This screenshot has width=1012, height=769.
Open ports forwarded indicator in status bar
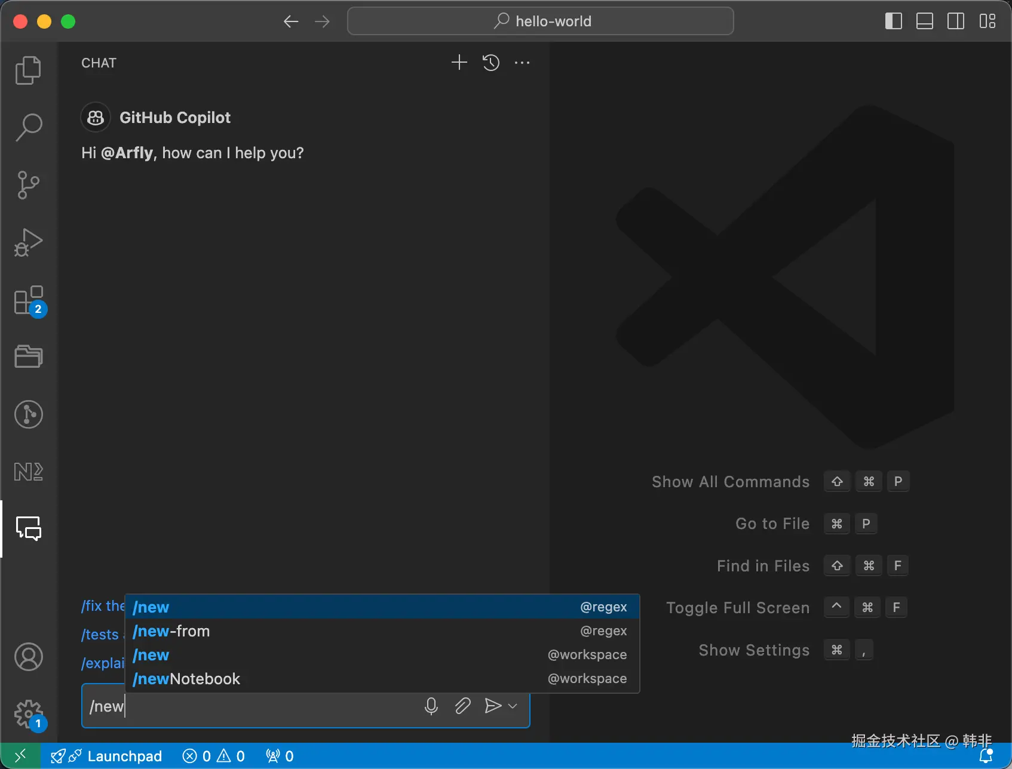click(280, 756)
